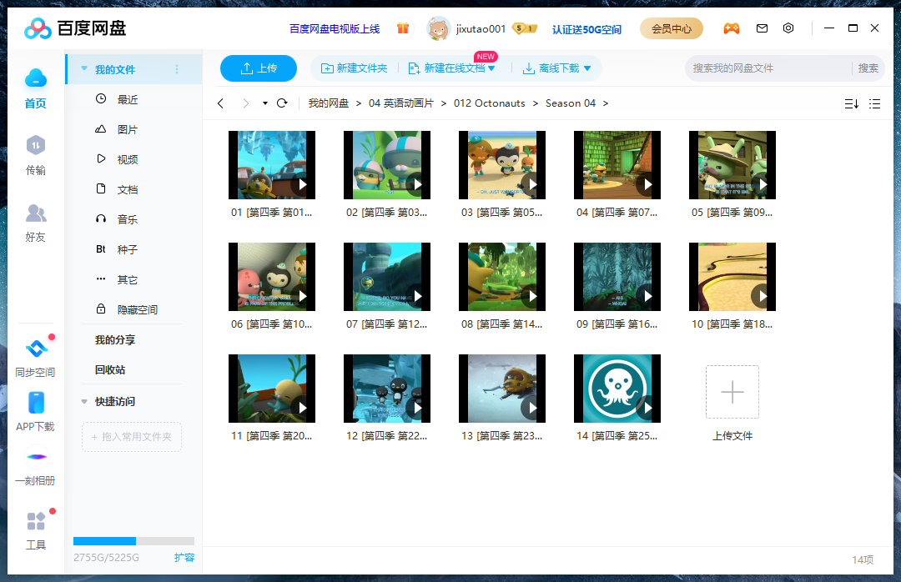Click the storage usage progress bar
The width and height of the screenshot is (901, 582).
pos(133,540)
